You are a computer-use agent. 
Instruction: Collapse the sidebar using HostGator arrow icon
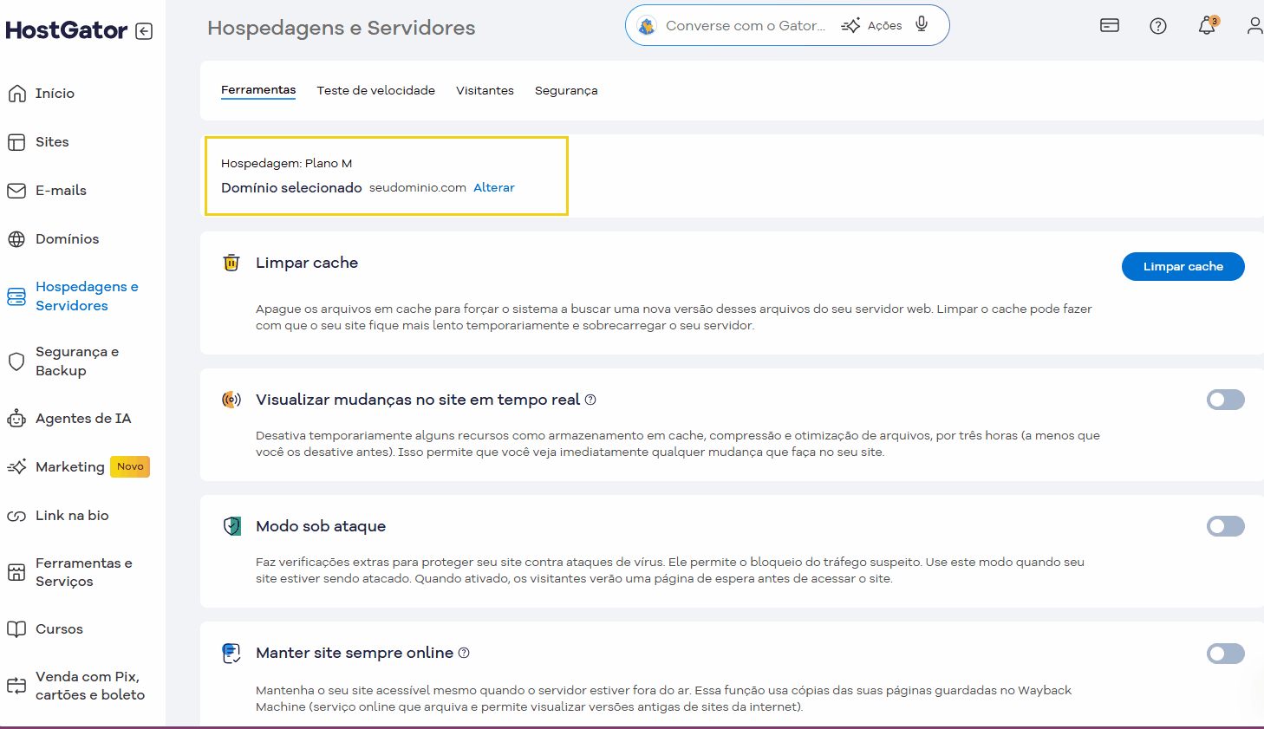tap(145, 31)
